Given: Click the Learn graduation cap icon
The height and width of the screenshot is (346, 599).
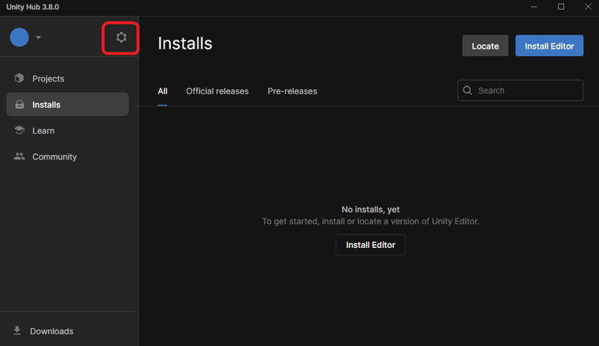Looking at the screenshot, I should click(x=19, y=130).
